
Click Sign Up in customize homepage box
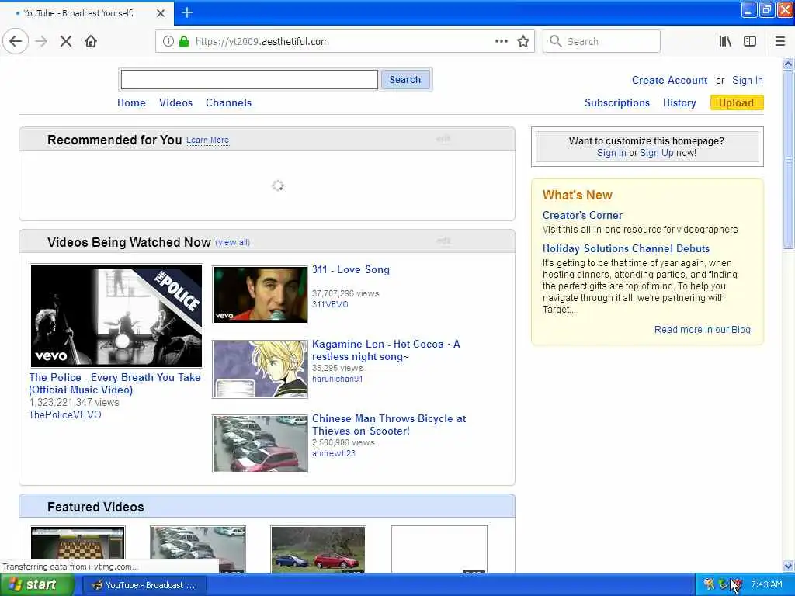point(657,153)
